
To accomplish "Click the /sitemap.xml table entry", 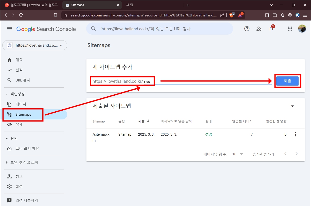I will pyautogui.click(x=101, y=137).
